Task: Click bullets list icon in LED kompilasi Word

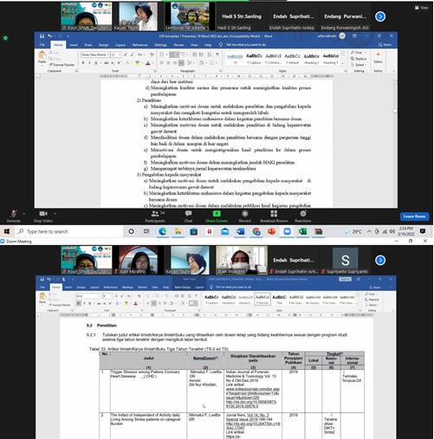Action: pos(162,55)
